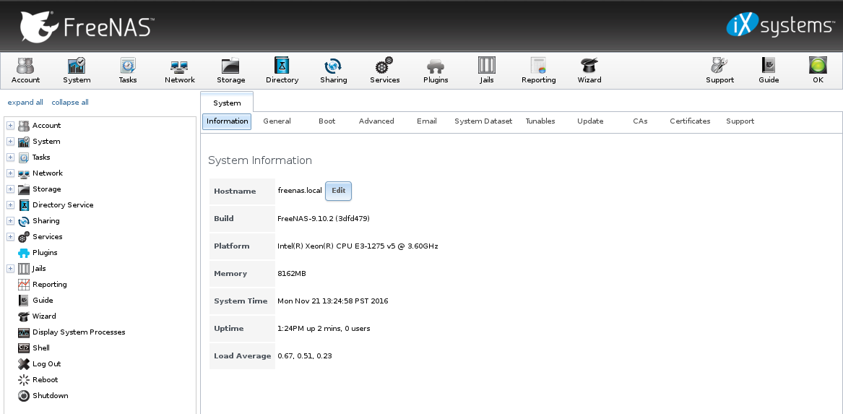Switch to the Advanced sub-tab
The height and width of the screenshot is (414, 843).
coord(376,121)
